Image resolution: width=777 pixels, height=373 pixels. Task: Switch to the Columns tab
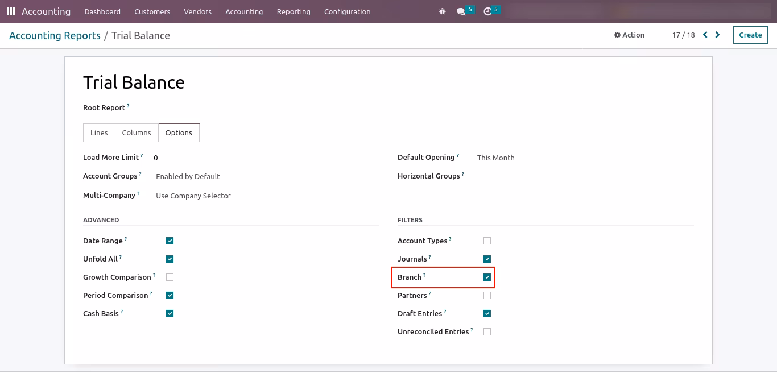click(137, 132)
